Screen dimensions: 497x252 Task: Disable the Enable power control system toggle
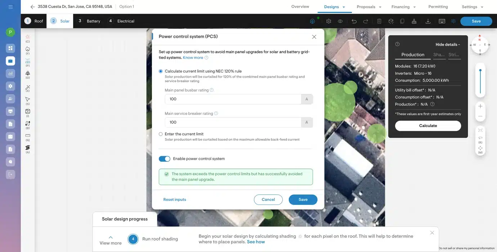click(165, 159)
